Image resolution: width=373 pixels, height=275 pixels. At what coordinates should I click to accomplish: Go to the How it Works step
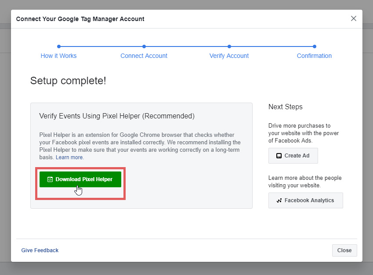[58, 56]
